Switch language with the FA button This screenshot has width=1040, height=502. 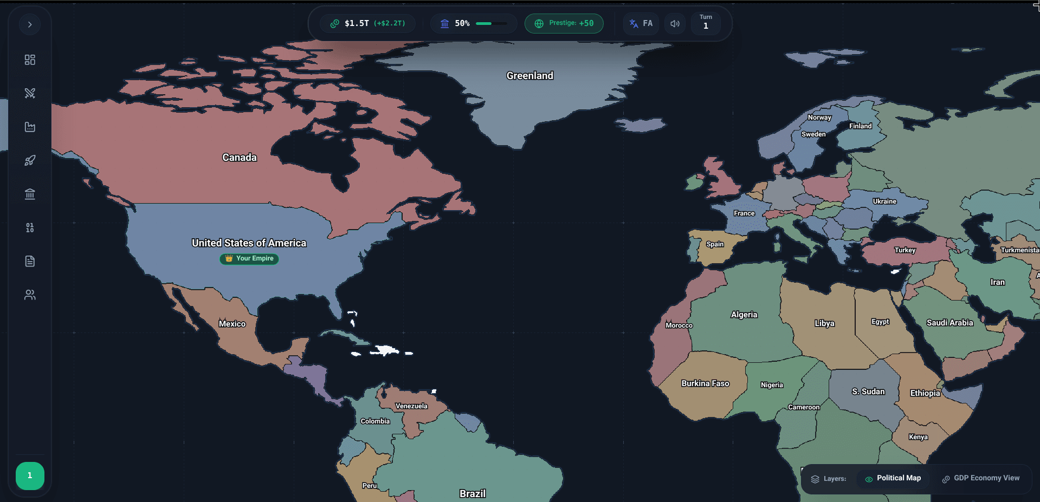(x=641, y=23)
